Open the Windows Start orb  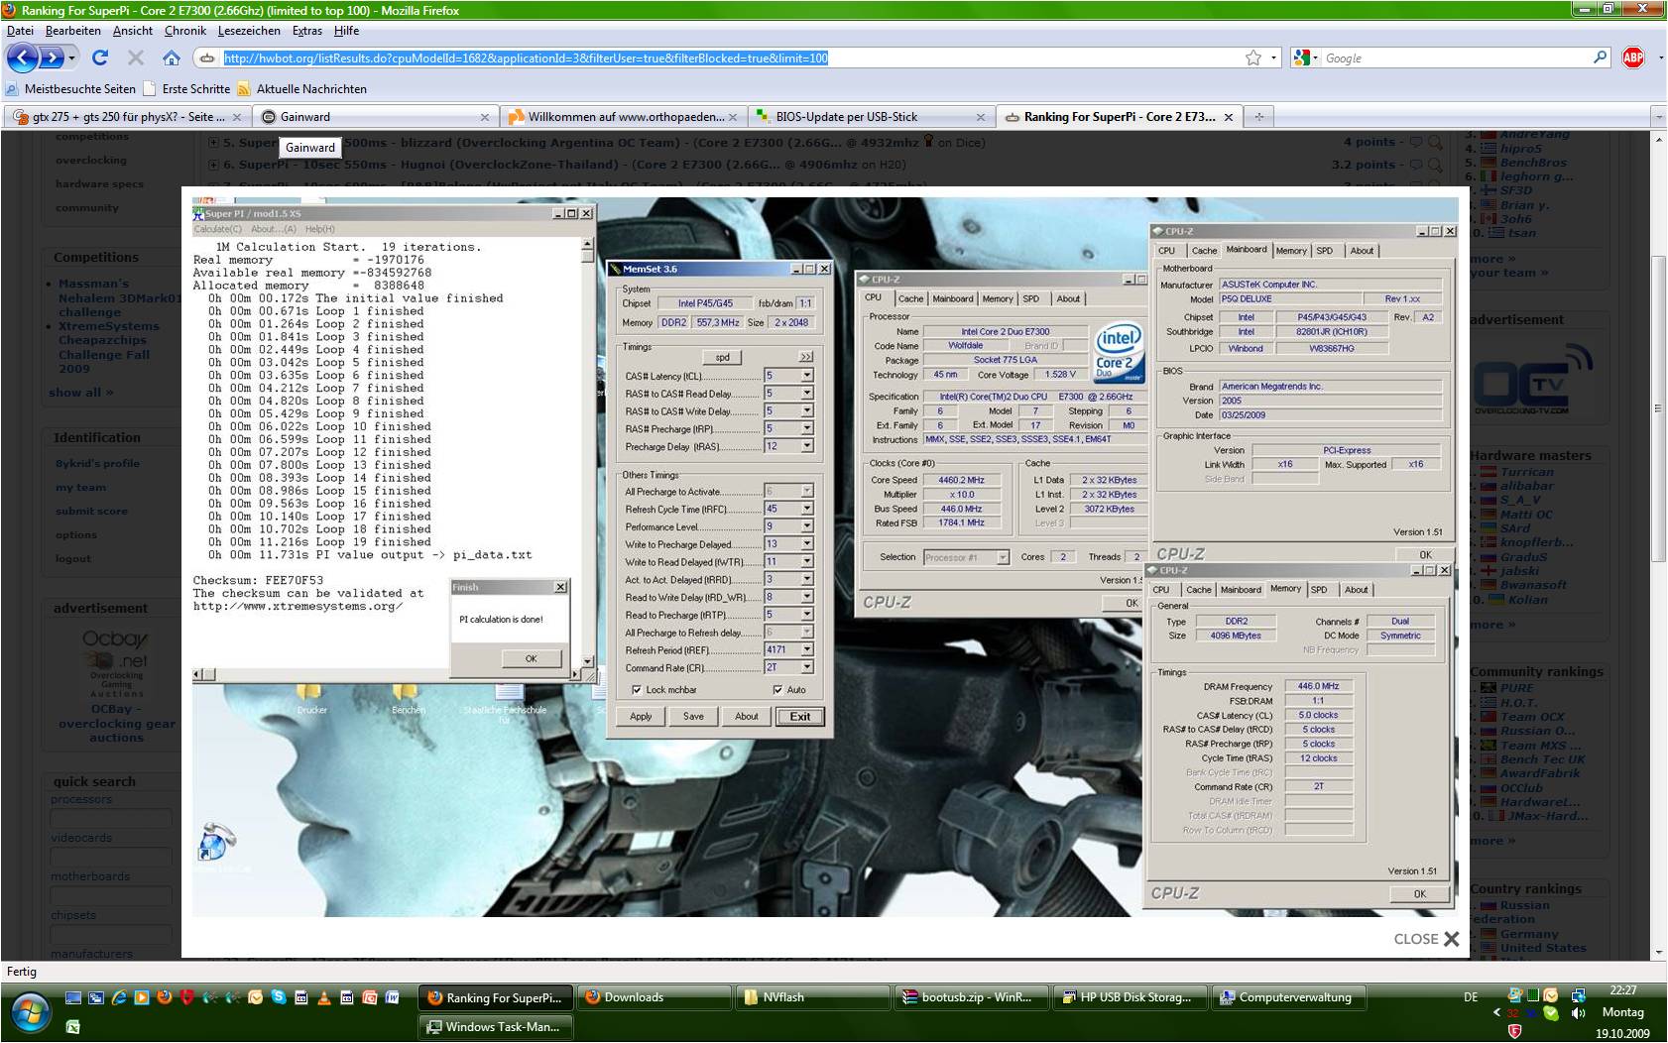(32, 1012)
